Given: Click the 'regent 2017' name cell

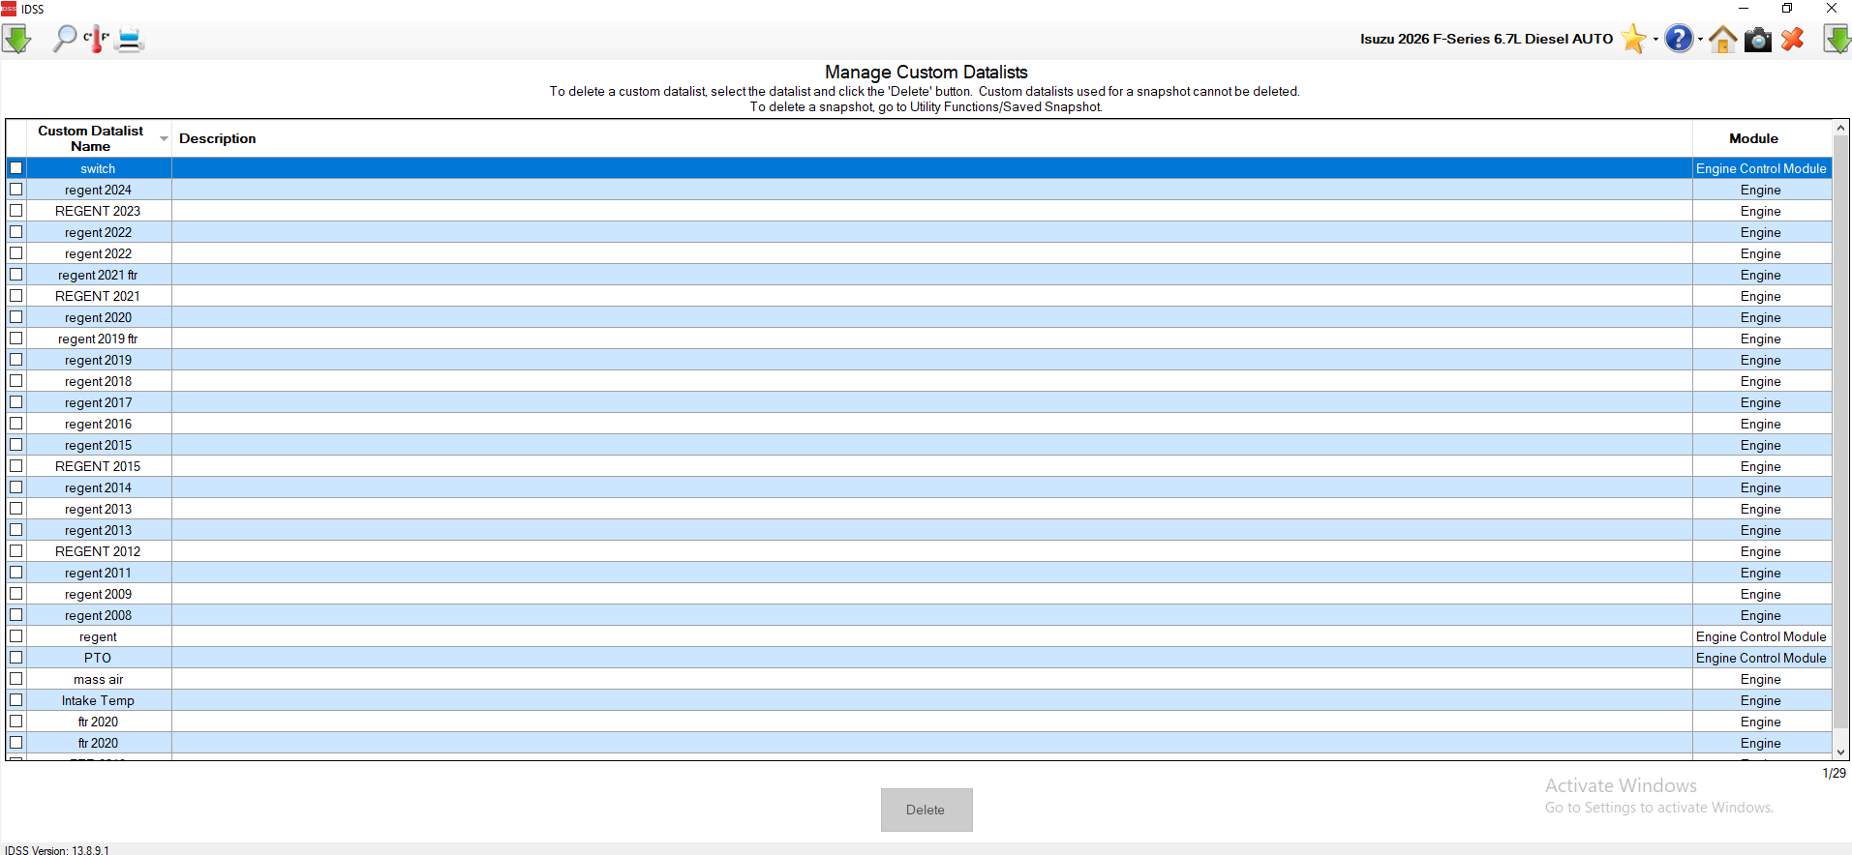Looking at the screenshot, I should tap(98, 402).
